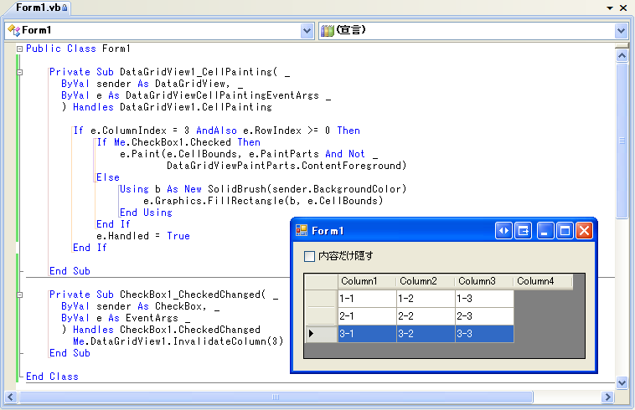
Task: Click the Form1 window title icon
Action: [x=302, y=230]
